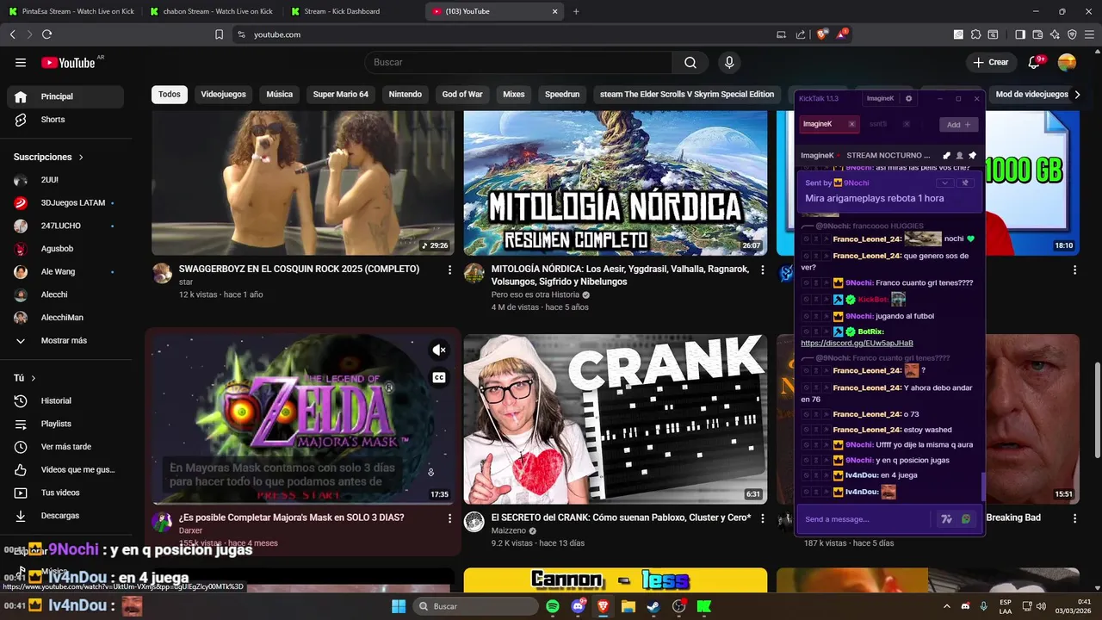Open Shorts in the sidebar

65,120
